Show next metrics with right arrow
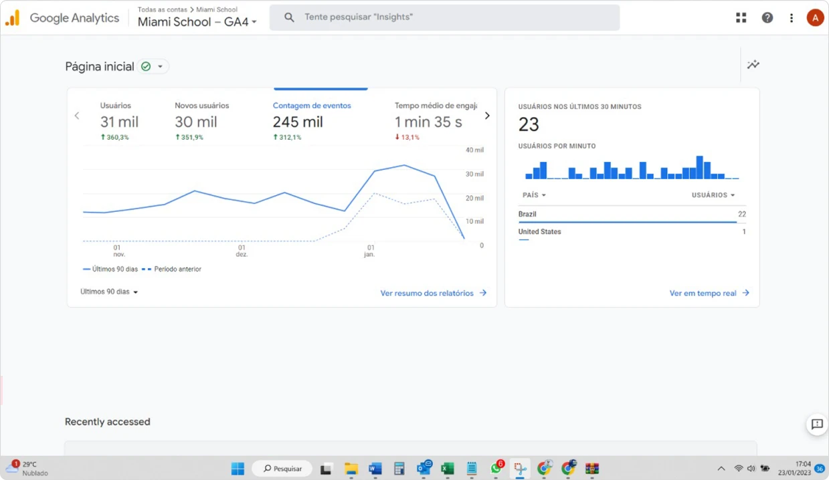 pyautogui.click(x=487, y=116)
